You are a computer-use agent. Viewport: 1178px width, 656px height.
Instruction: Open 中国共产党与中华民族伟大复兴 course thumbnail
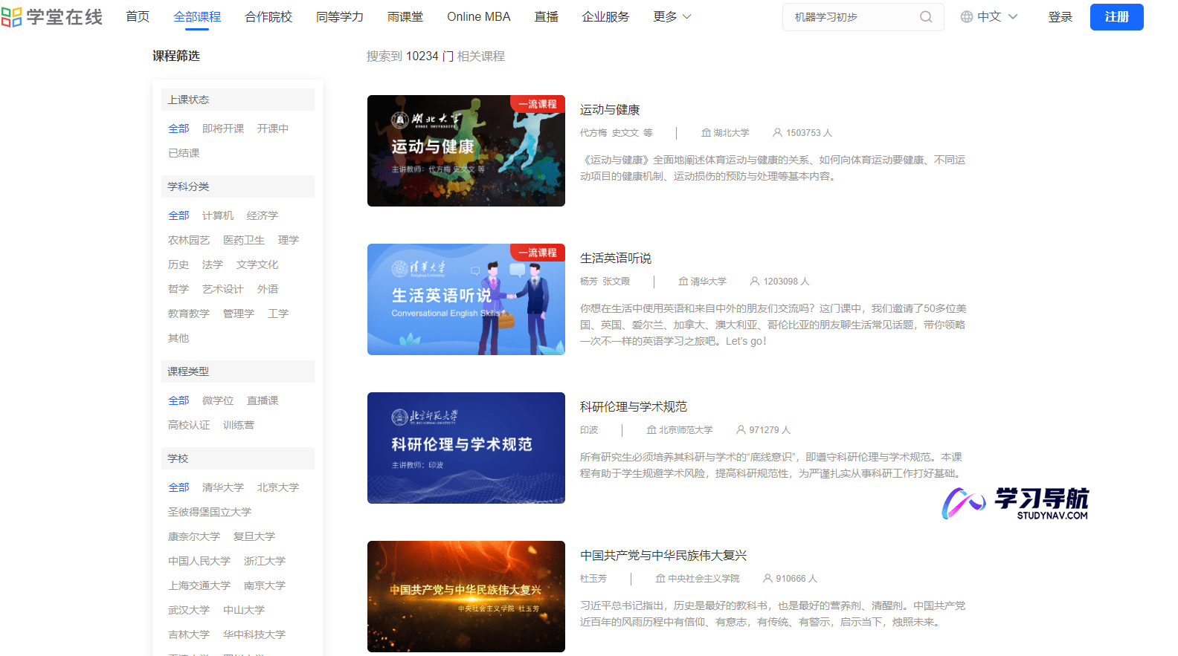pyautogui.click(x=466, y=597)
